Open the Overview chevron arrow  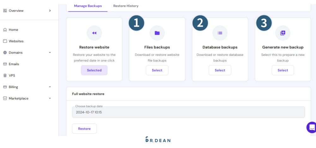coord(50,11)
